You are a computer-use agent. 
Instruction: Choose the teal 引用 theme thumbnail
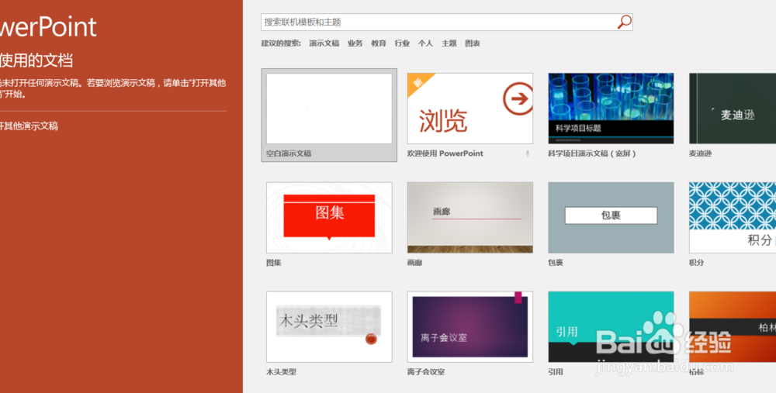click(611, 327)
